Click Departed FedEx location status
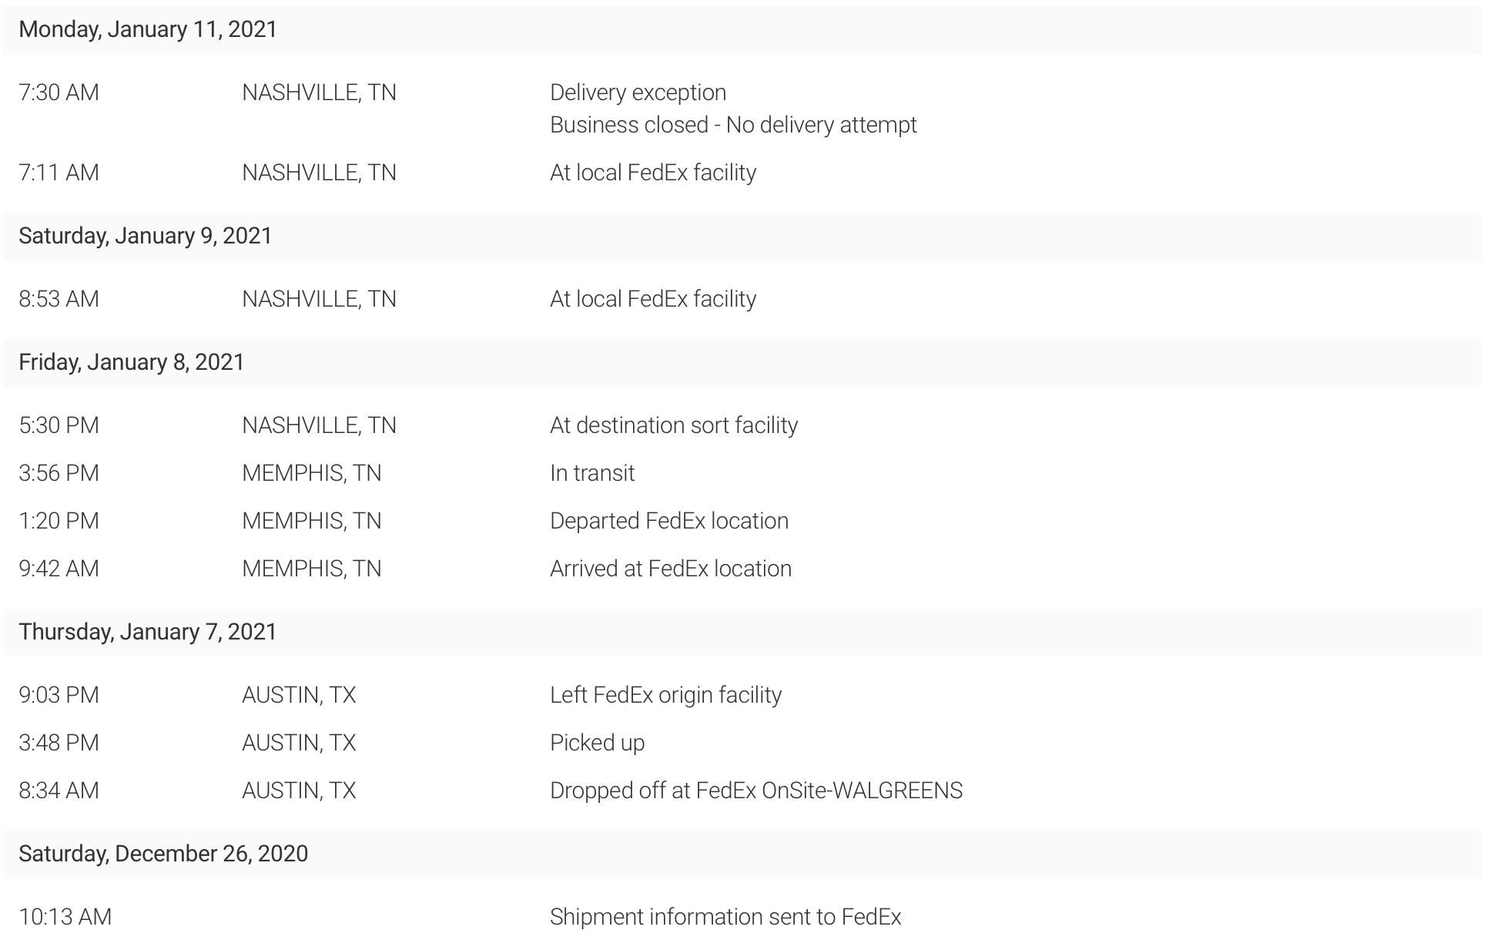 tap(669, 521)
